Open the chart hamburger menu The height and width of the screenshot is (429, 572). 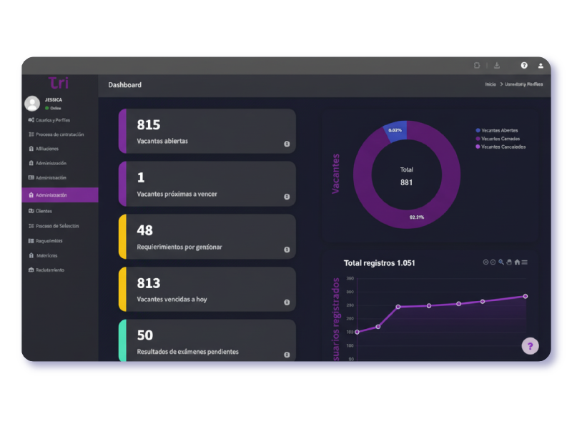coord(525,262)
